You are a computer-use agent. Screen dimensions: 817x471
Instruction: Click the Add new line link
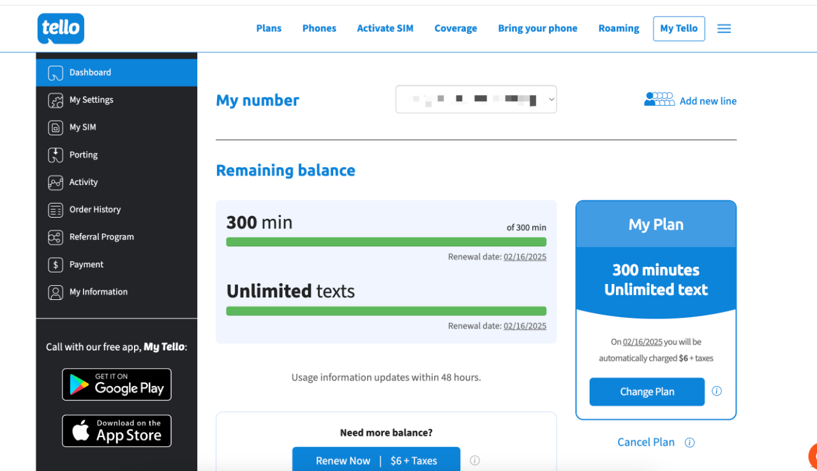click(x=707, y=101)
